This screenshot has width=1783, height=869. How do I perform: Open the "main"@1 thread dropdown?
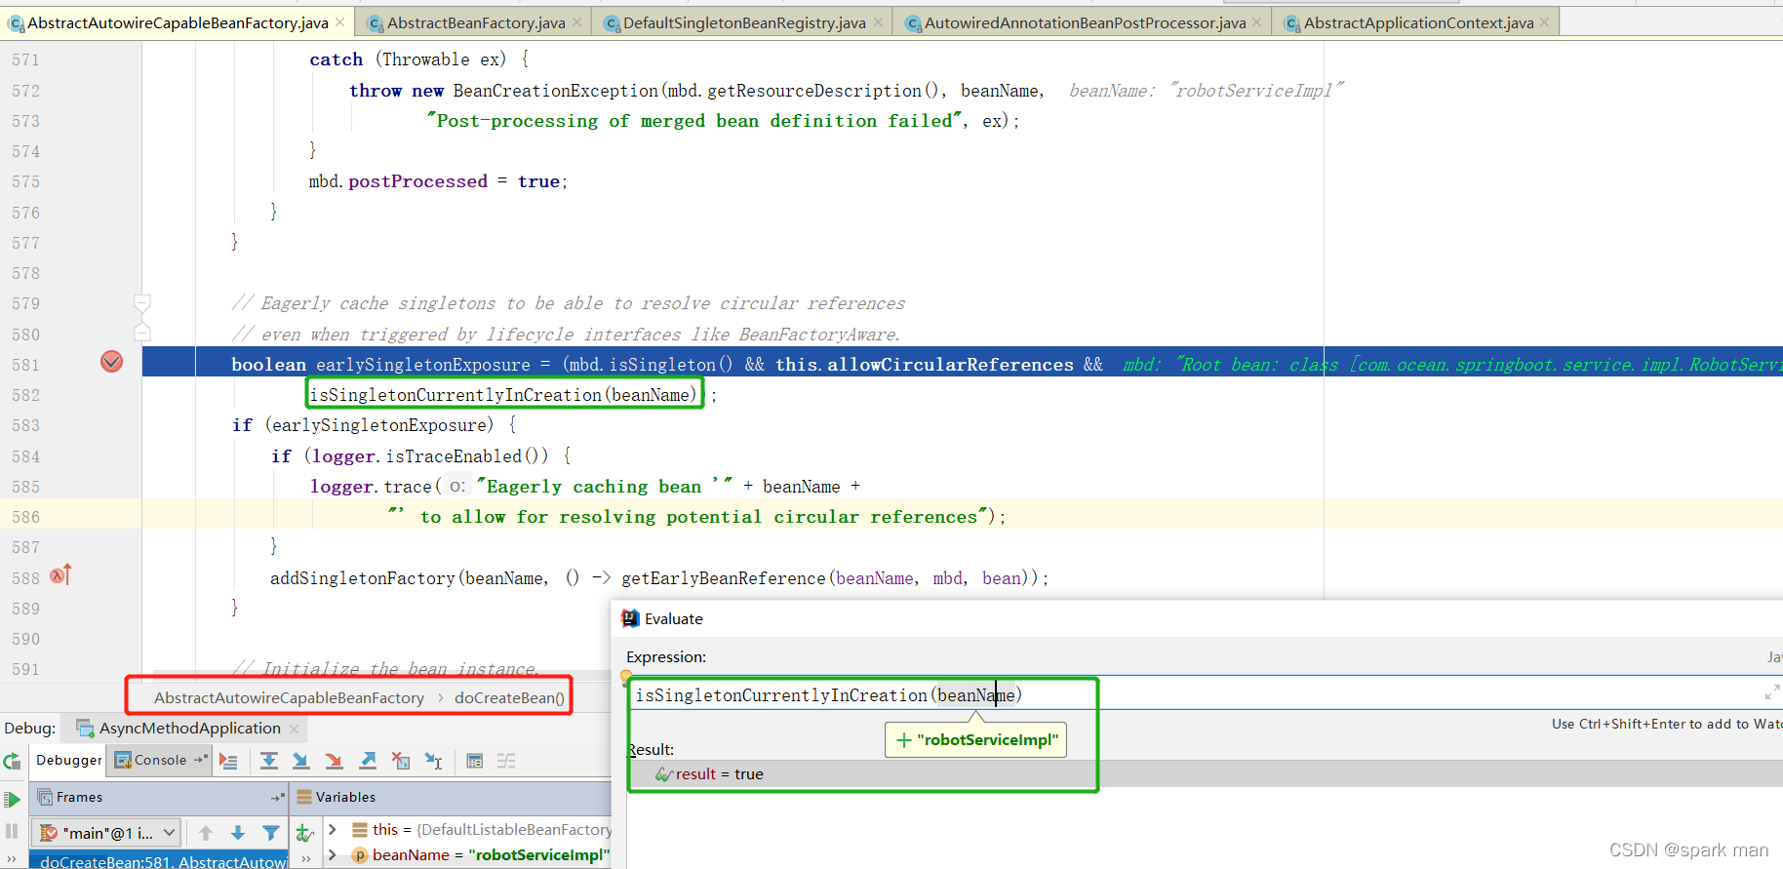(107, 833)
